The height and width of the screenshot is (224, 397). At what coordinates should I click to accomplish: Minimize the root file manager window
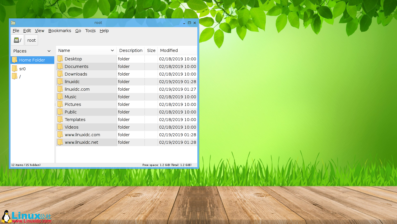[x=184, y=23]
